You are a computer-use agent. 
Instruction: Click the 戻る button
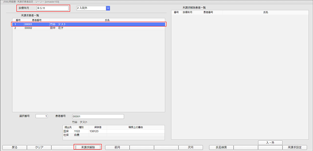tap(14, 147)
